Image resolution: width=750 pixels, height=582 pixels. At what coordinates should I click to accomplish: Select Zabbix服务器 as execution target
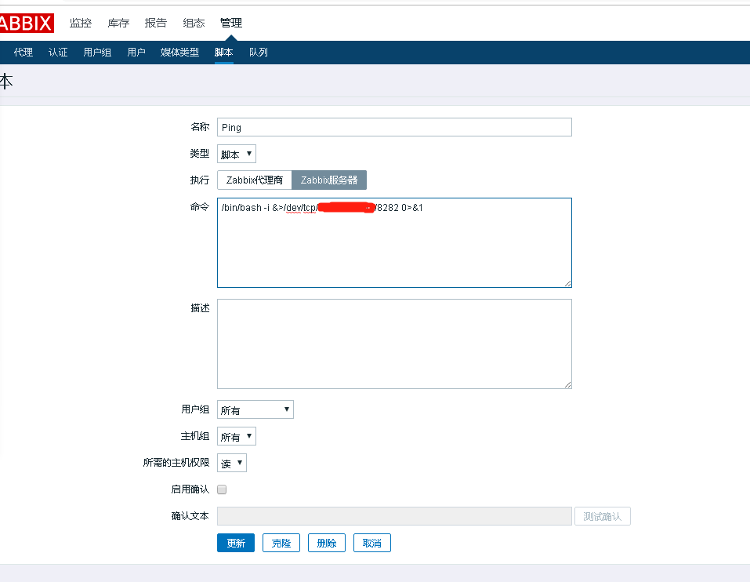click(329, 180)
